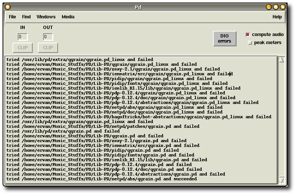Image resolution: width=296 pixels, height=195 pixels.
Task: Open the Find menu
Action: coord(26,17)
